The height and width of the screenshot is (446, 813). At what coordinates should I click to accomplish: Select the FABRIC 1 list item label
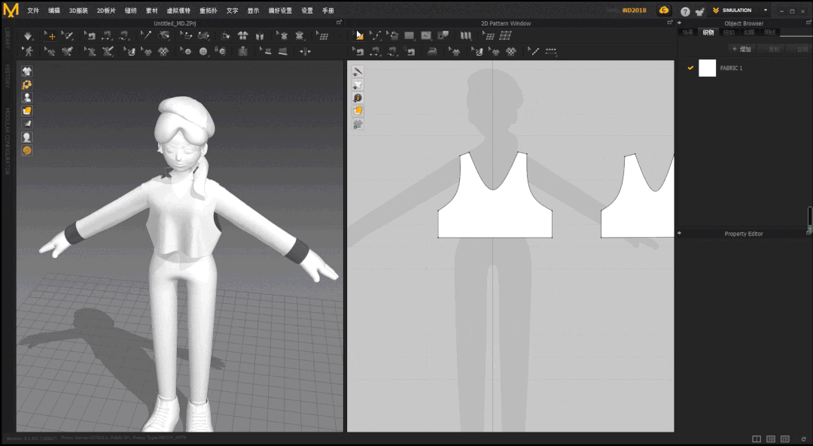(x=731, y=68)
